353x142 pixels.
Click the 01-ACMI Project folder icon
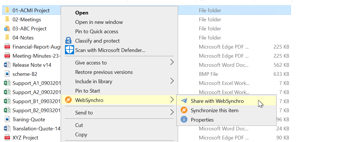pyautogui.click(x=7, y=10)
